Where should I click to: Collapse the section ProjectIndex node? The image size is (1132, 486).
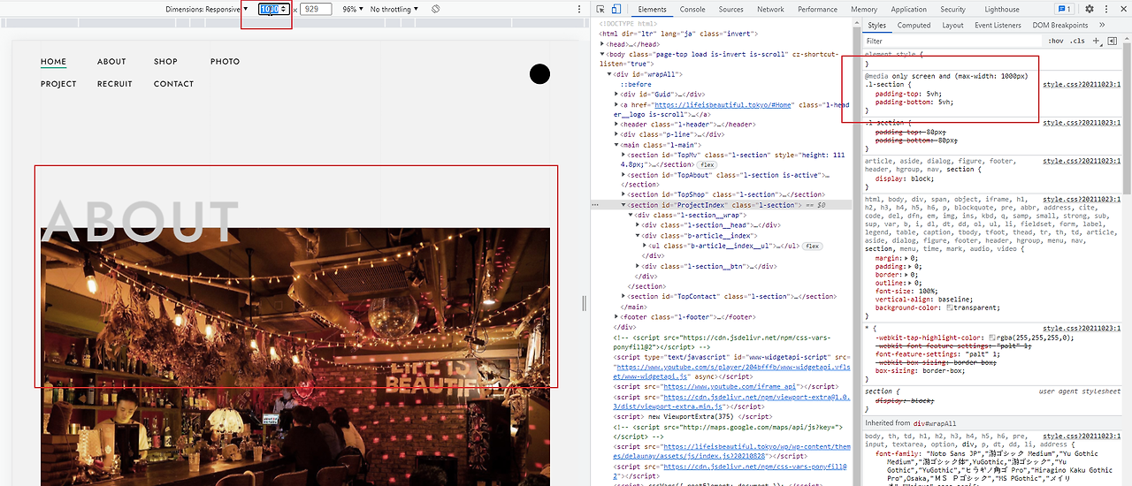(625, 205)
